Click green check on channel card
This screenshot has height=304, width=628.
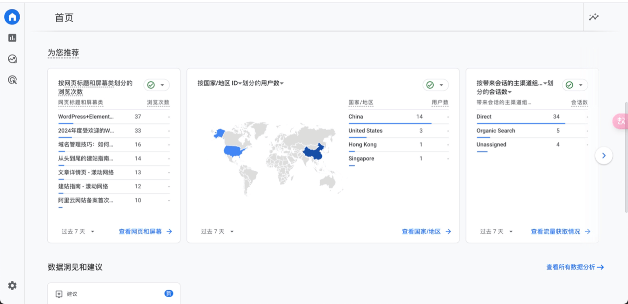[569, 85]
